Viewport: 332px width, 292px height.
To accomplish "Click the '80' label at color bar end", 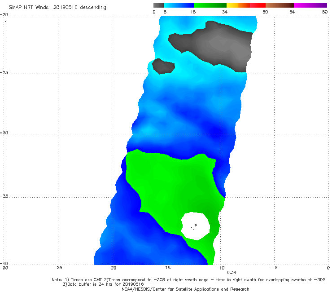I will pos(325,12).
